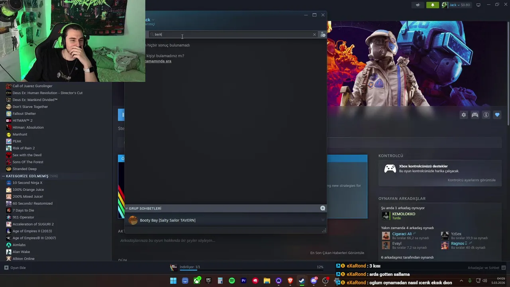
Task: Open Ragnos friend entry
Action: click(464, 245)
